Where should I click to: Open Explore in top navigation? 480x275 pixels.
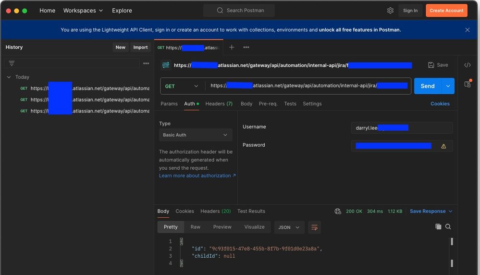click(122, 11)
